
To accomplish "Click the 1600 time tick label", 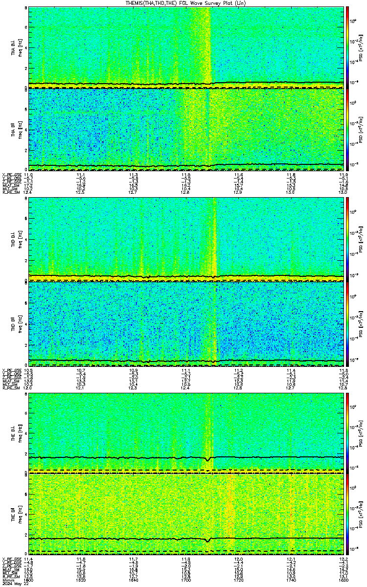I will [x=28, y=580].
